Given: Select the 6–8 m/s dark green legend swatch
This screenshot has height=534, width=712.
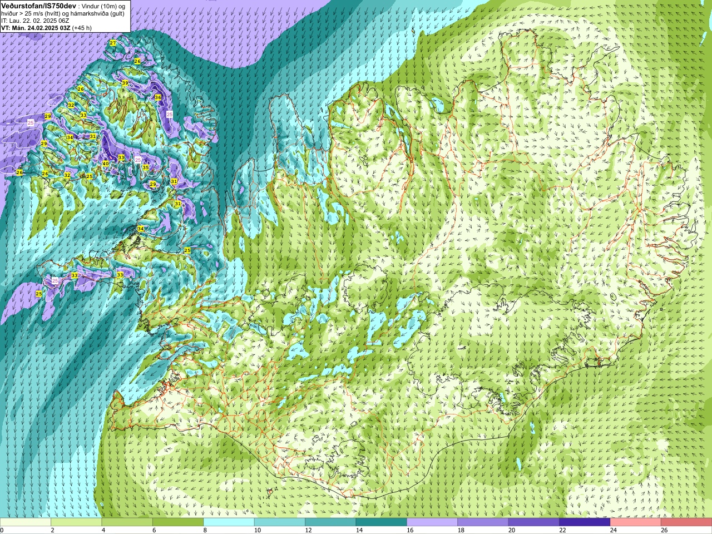Looking at the screenshot, I should click(178, 522).
